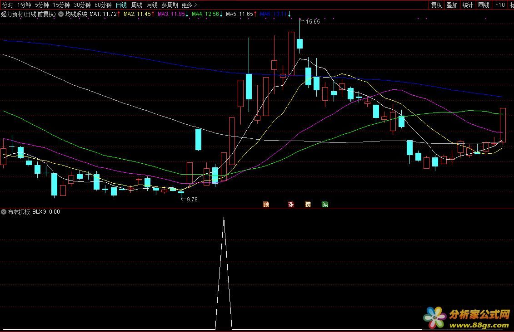This screenshot has width=514, height=332.
Task: Click the BLXG signal spike peak
Action: tap(224, 219)
